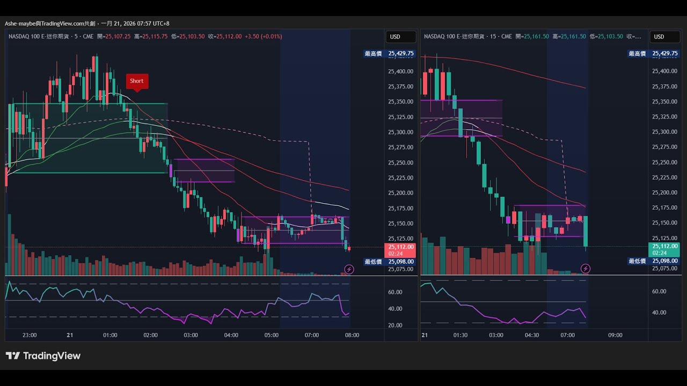Click the NASDAQ 100 E-迷你期貨 · 15 · CME title
687x386 pixels.
(468, 36)
